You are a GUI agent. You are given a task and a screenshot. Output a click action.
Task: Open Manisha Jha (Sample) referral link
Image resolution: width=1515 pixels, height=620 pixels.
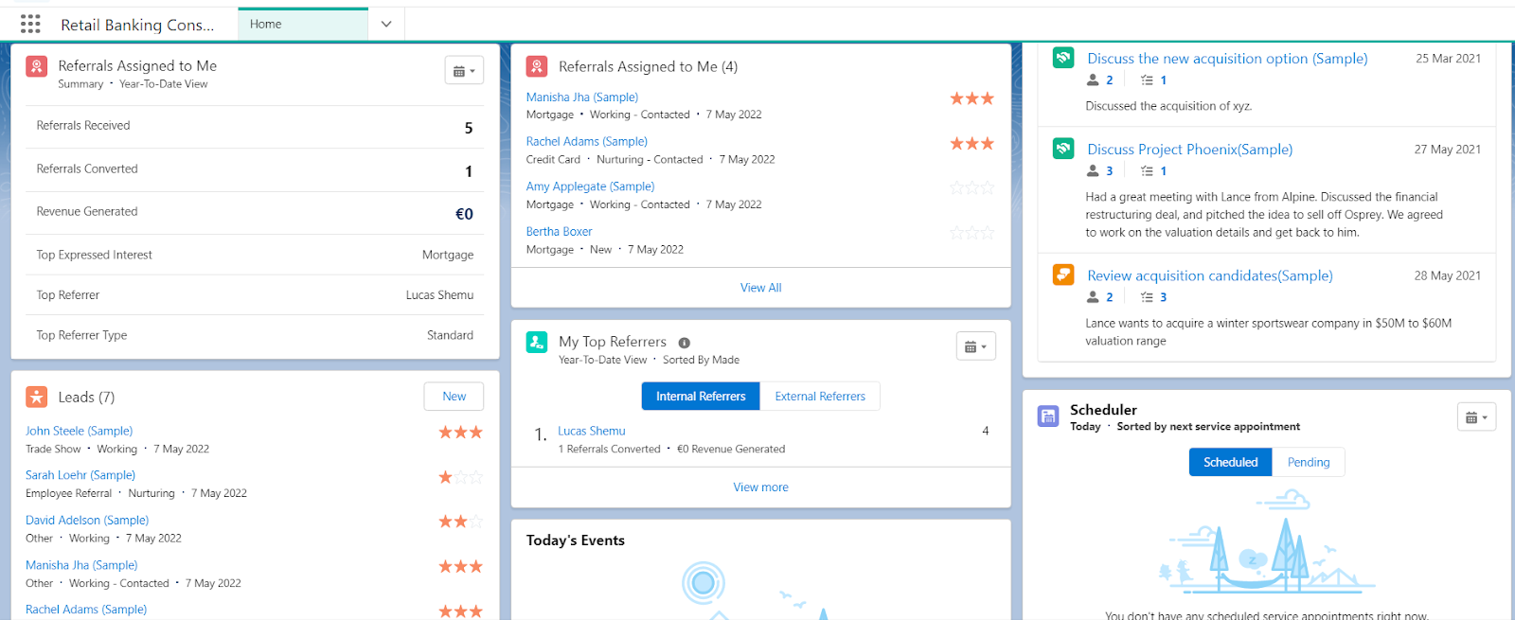[581, 97]
